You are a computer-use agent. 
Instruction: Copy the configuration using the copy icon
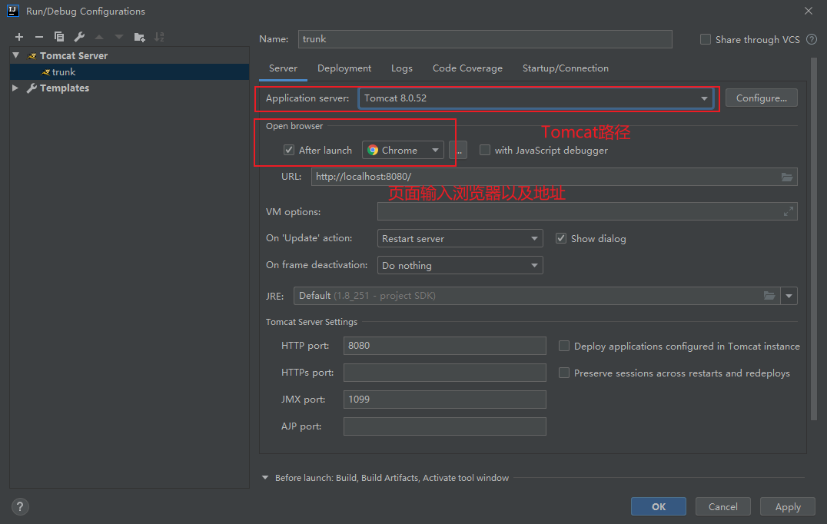click(x=59, y=37)
